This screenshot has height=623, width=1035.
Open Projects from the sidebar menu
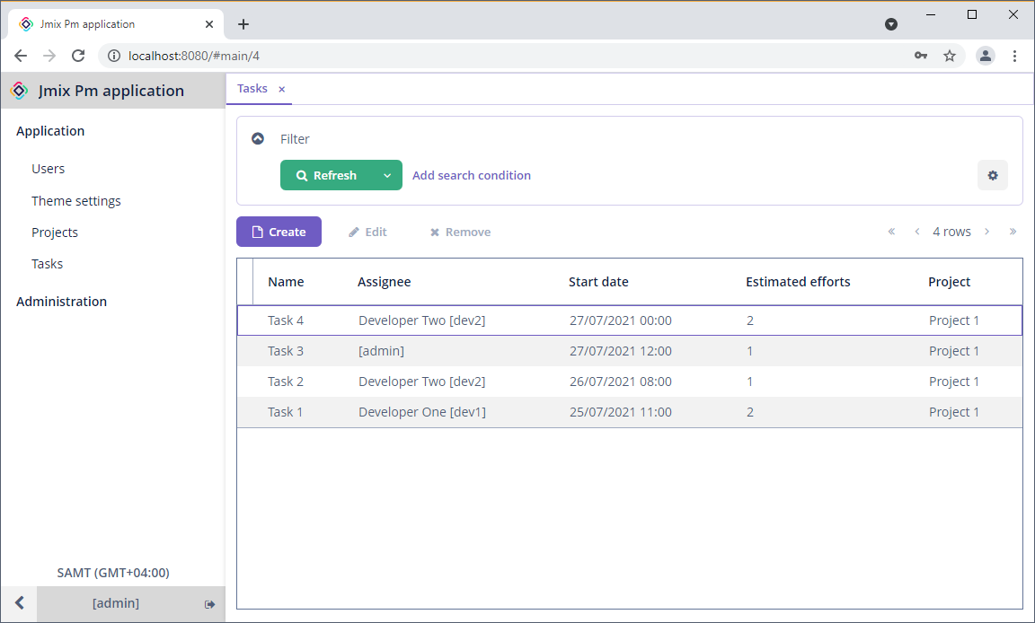[x=55, y=233]
